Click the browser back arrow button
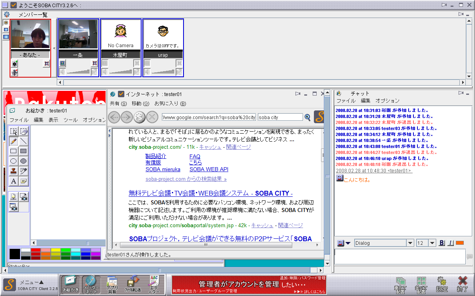The height and width of the screenshot is (296, 475). (114, 117)
